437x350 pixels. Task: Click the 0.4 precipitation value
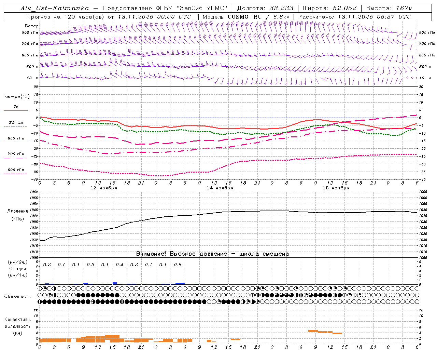coord(119,265)
